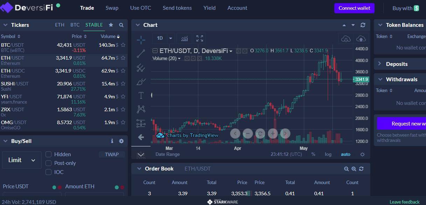This screenshot has height=205, width=426.
Task: Expand the Deposits panel
Action: pos(380,64)
